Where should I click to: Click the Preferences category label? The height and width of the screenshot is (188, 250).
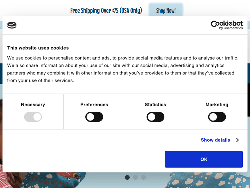(94, 105)
